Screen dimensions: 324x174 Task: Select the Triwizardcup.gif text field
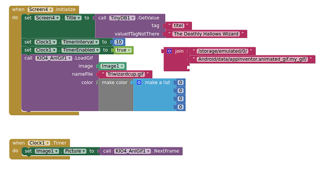(125, 74)
